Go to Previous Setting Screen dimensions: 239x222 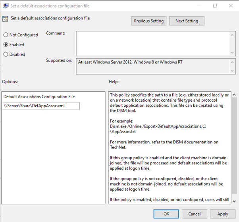148,21
